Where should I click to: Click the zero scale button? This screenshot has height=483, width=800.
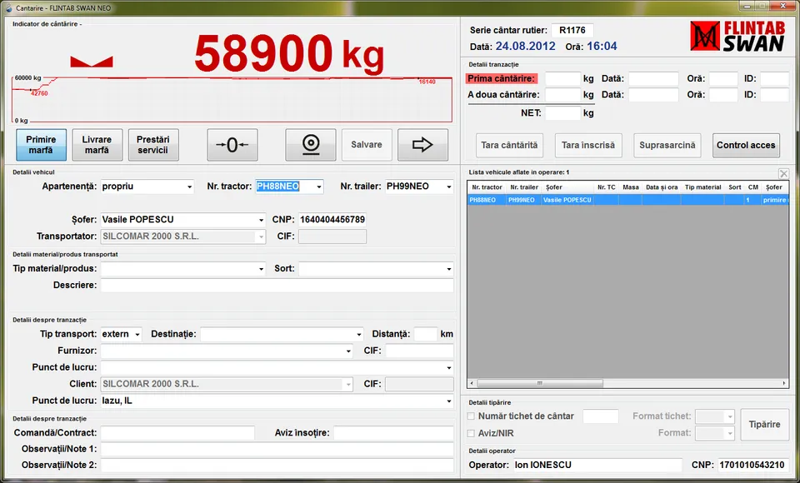pyautogui.click(x=232, y=145)
